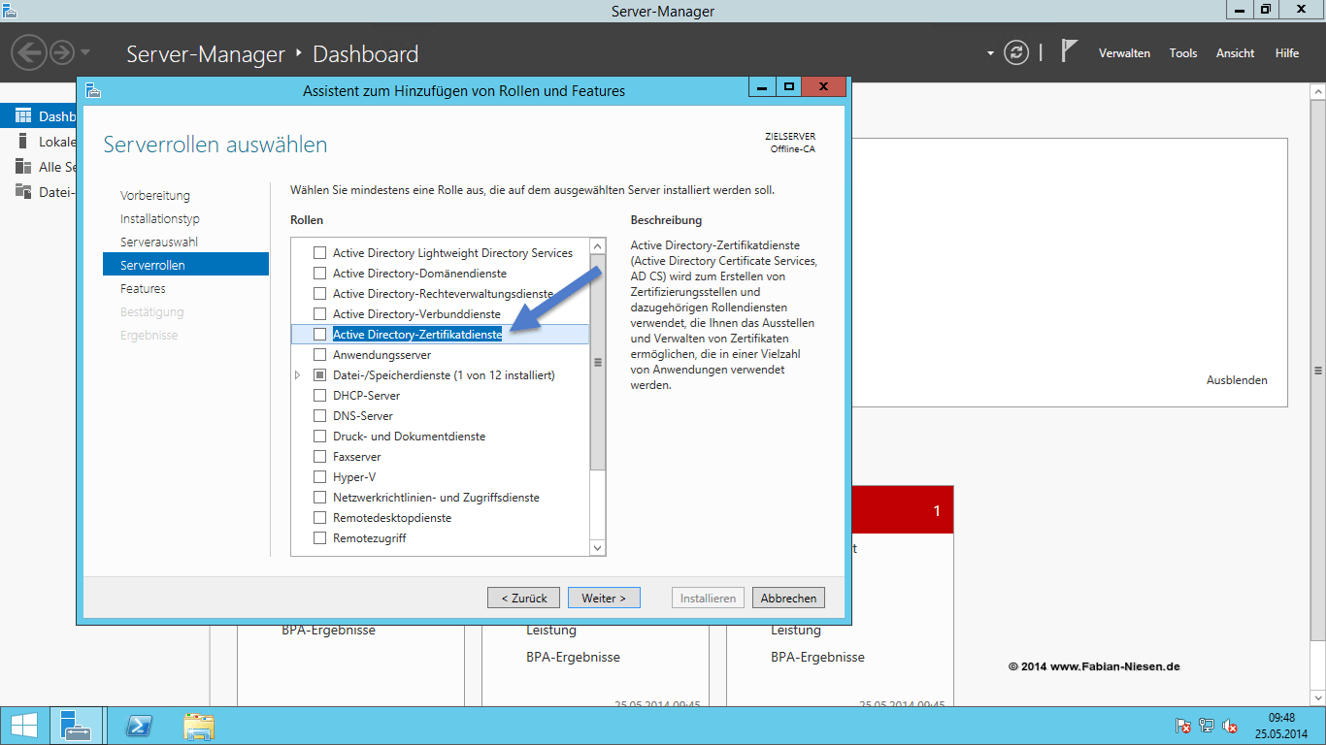
Task: Click the Ausblenden link on the dashboard
Action: pyautogui.click(x=1237, y=380)
